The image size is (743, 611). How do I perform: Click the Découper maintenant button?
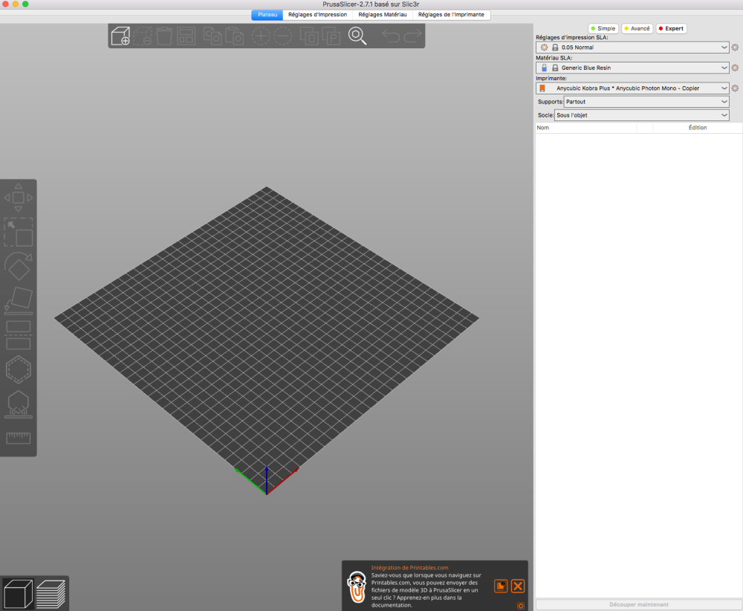point(639,604)
